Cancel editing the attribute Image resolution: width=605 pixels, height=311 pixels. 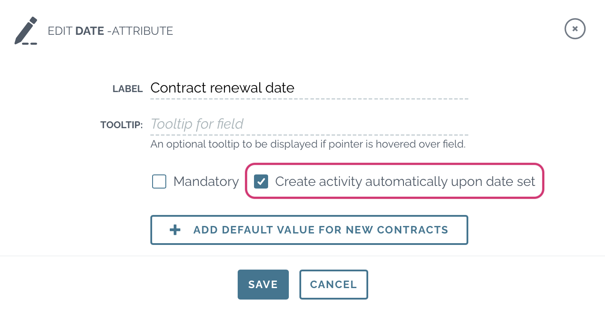tap(333, 285)
